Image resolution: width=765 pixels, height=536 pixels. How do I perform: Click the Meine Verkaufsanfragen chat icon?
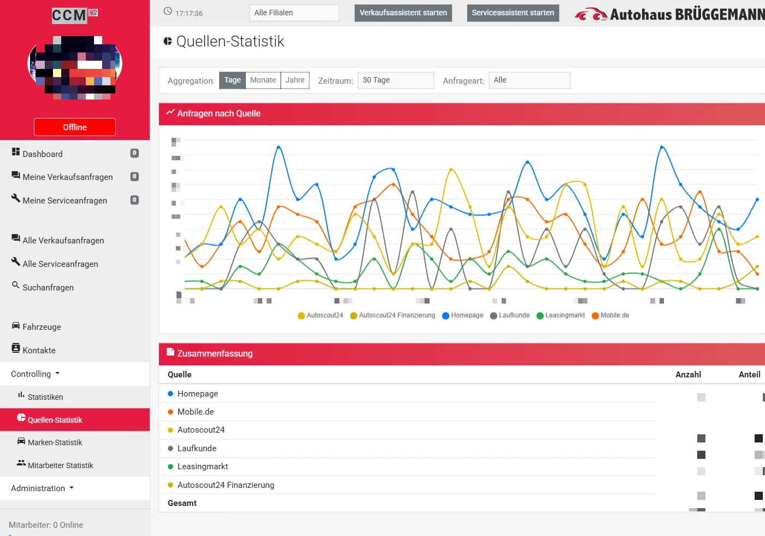pos(16,175)
